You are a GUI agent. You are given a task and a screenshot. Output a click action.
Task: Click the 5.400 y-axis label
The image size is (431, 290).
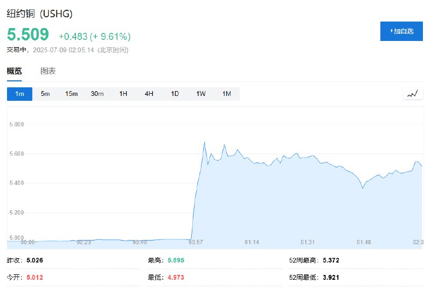tap(17, 183)
